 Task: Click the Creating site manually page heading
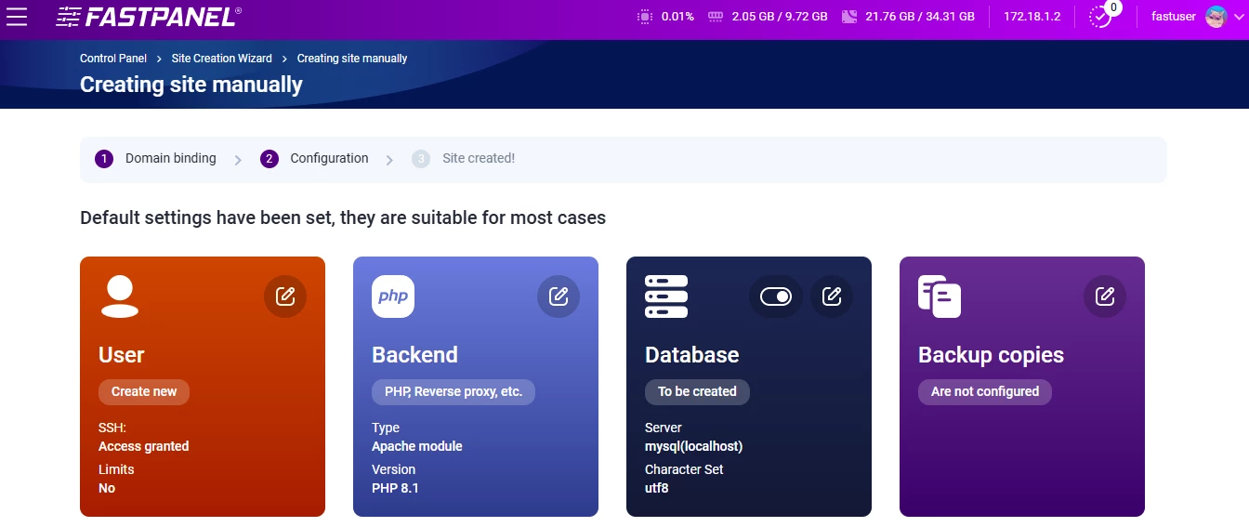click(191, 85)
